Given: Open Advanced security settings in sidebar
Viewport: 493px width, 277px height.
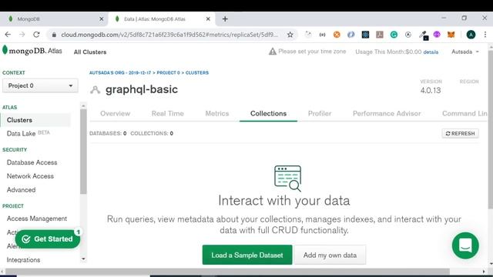Looking at the screenshot, I should tap(21, 190).
